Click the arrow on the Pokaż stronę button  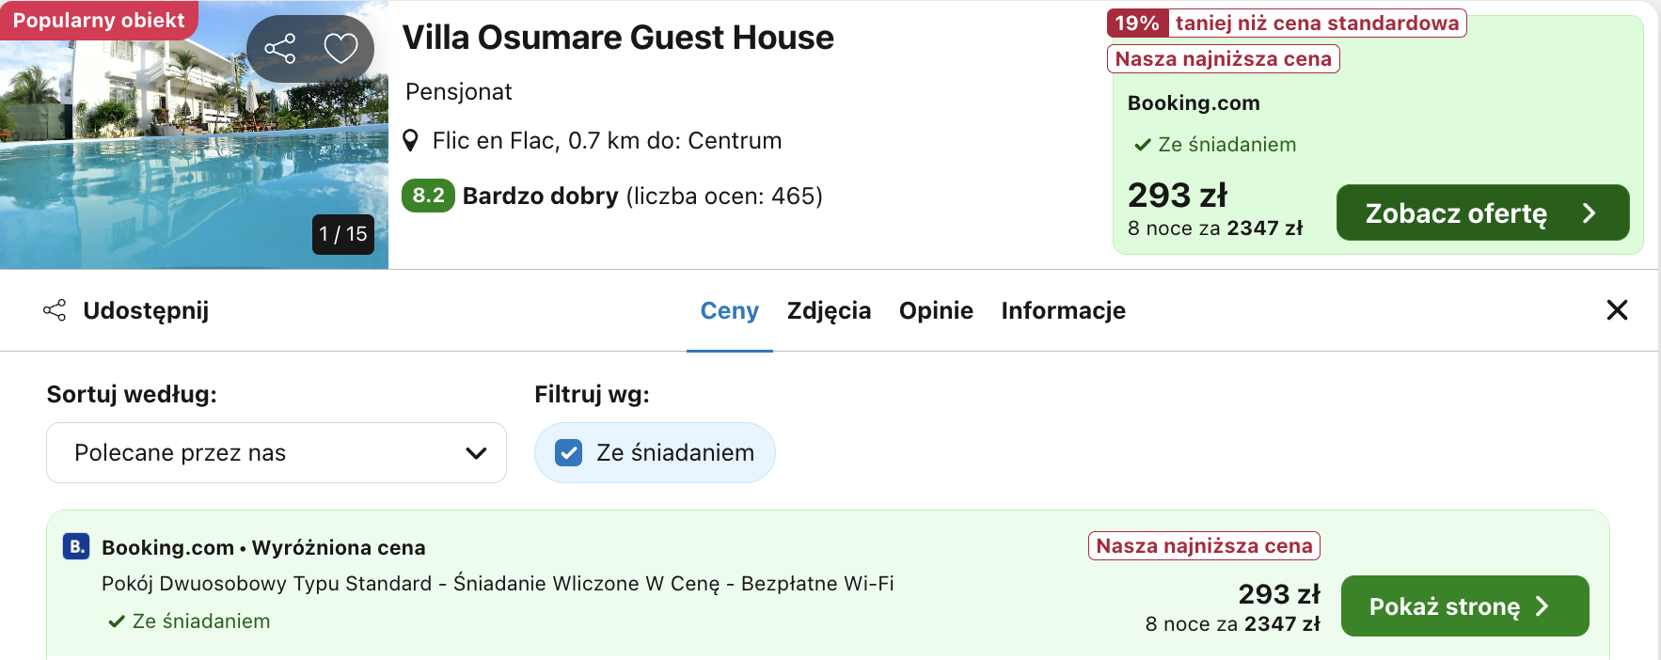[x=1542, y=606]
